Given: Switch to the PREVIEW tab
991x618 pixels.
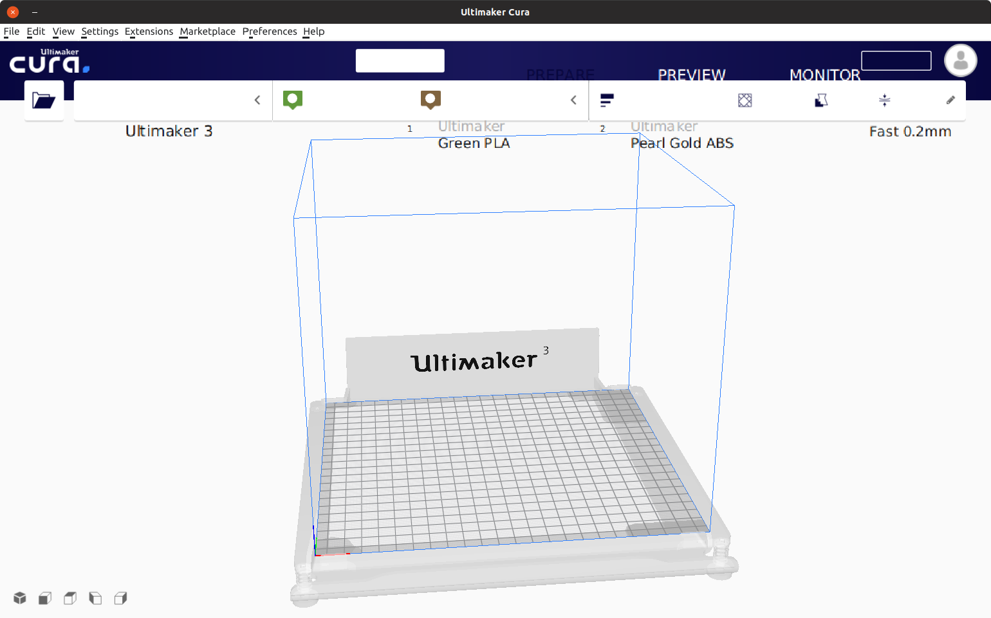Looking at the screenshot, I should coord(691,74).
